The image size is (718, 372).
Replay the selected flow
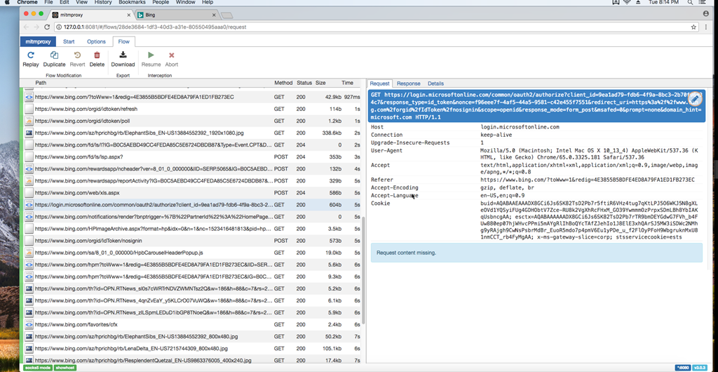pos(31,60)
